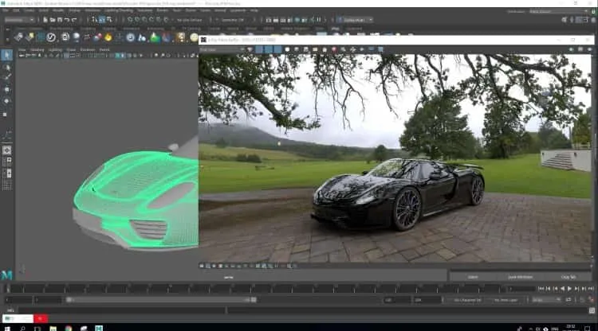Select the arrow Select tool in toolbox
598x331 pixels.
pyautogui.click(x=7, y=55)
